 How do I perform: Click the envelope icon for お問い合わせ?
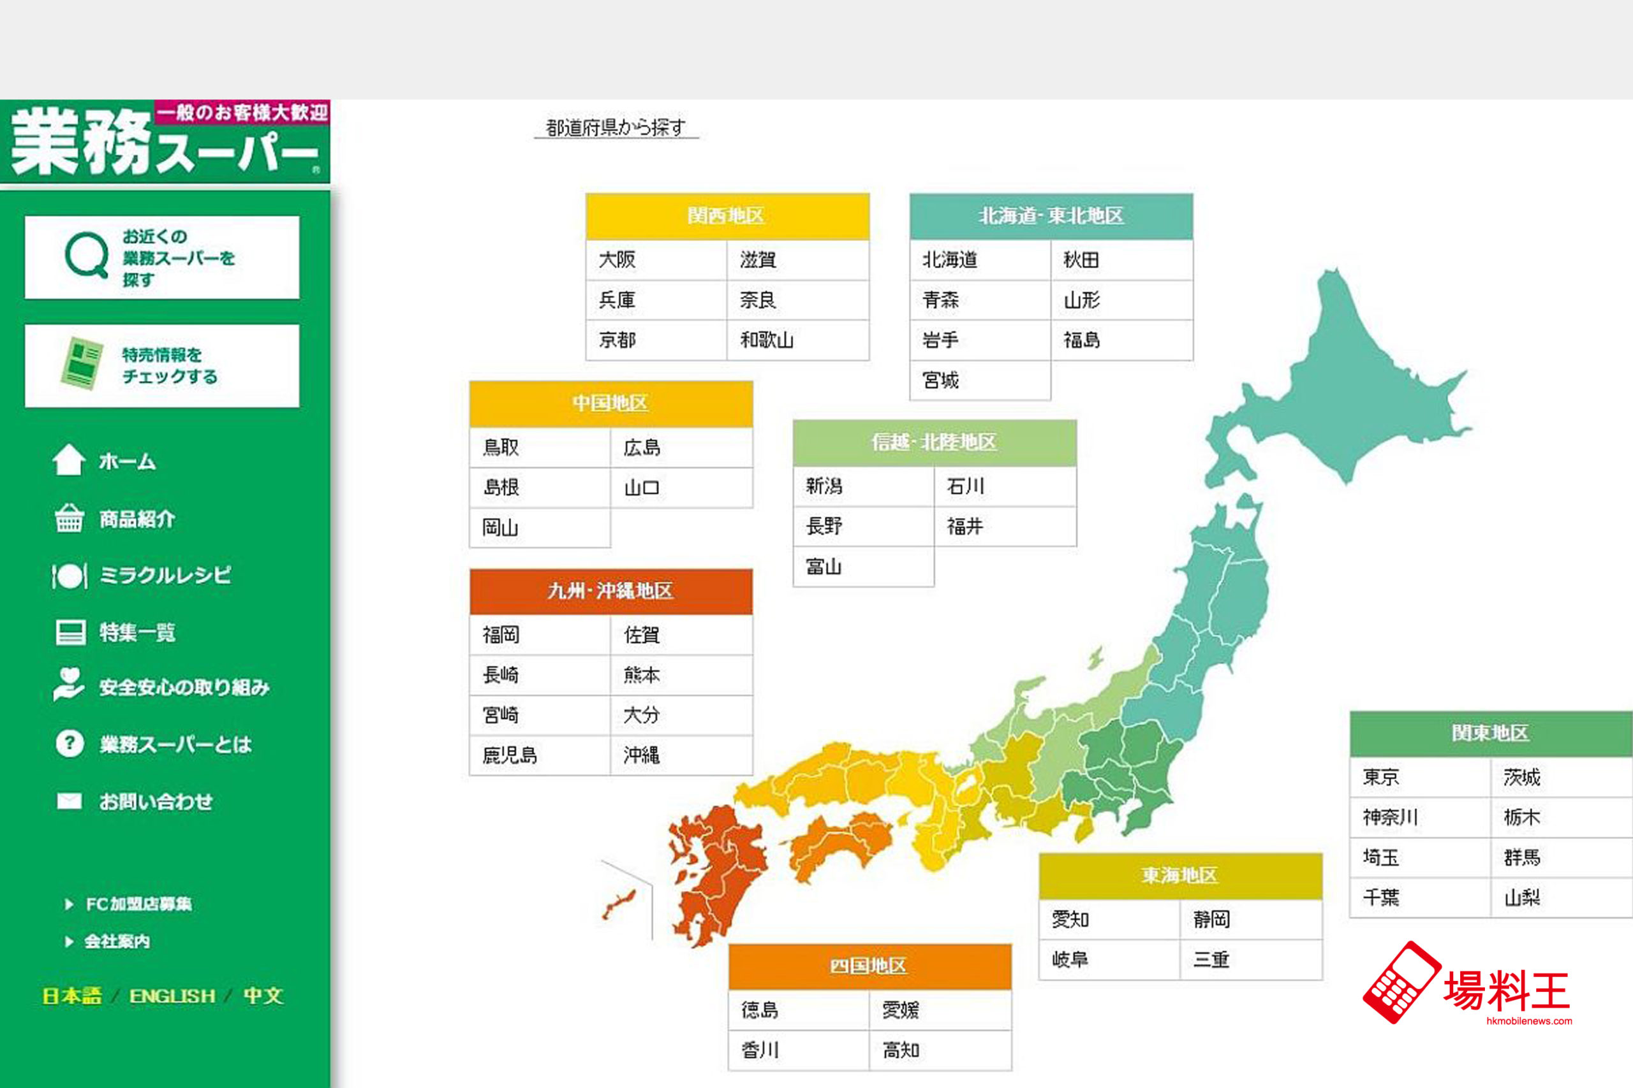click(69, 801)
